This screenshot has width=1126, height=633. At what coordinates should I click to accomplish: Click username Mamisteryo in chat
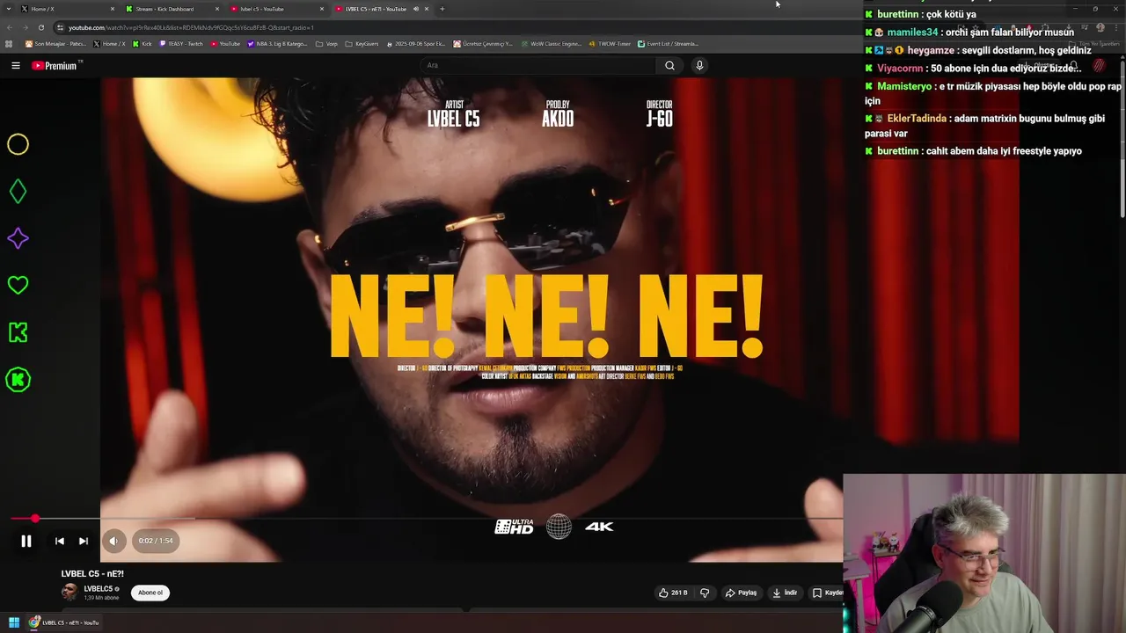(904, 86)
